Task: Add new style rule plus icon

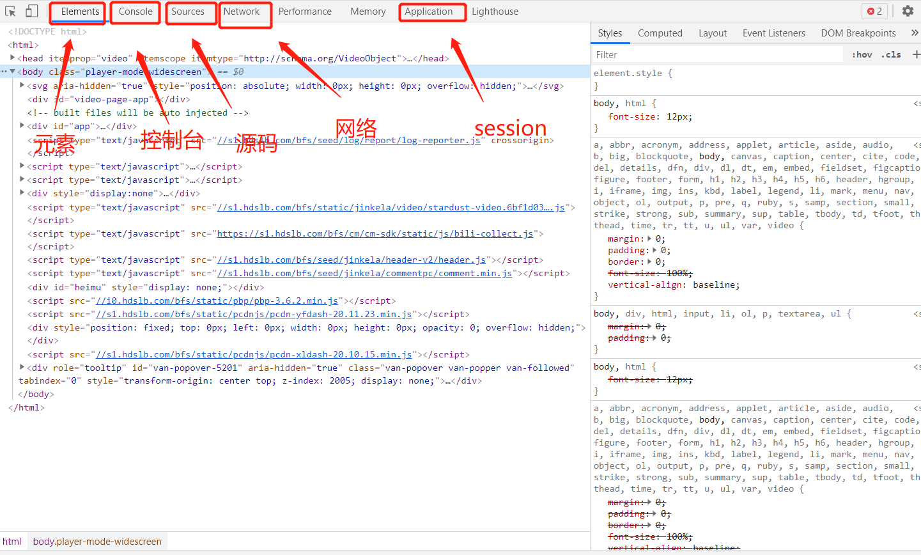Action: [x=917, y=55]
